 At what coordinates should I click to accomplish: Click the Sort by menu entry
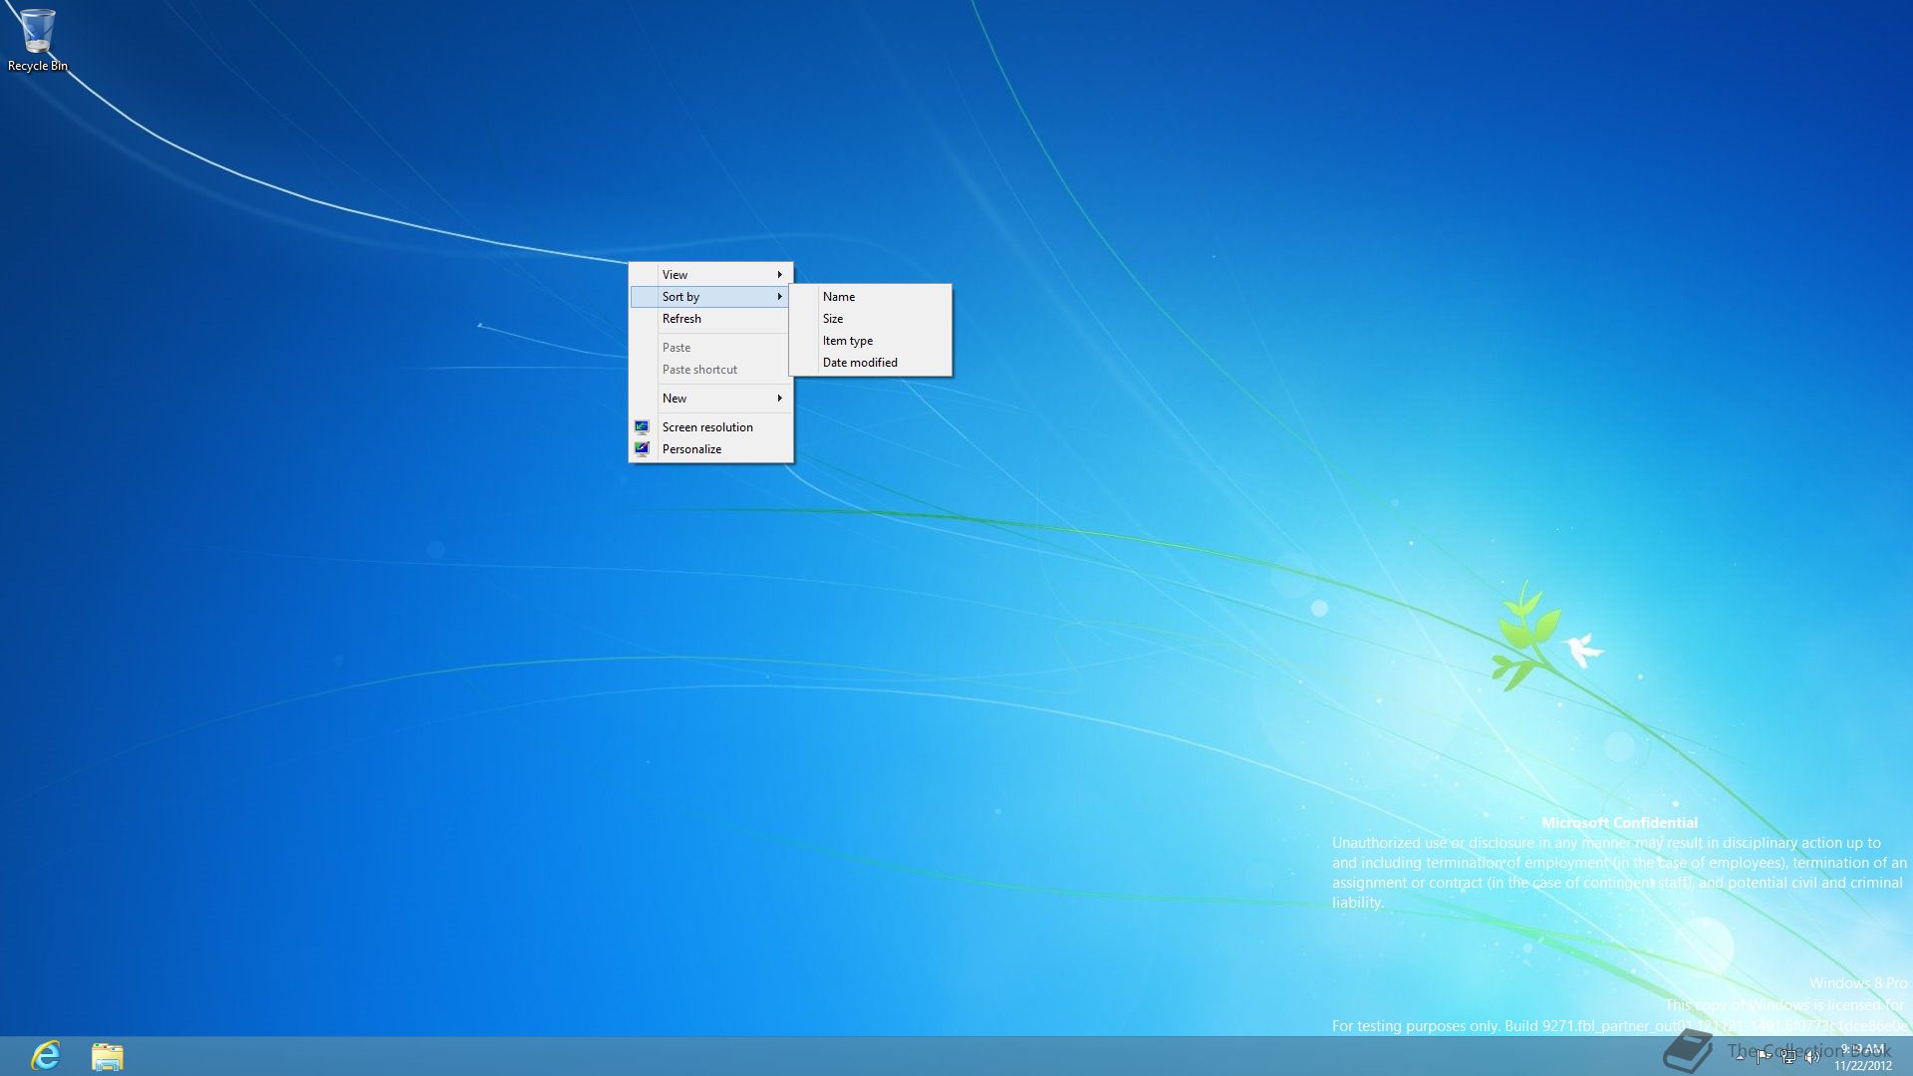[711, 296]
